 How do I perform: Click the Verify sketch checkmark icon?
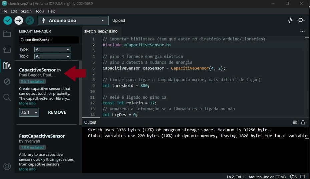click(8, 20)
